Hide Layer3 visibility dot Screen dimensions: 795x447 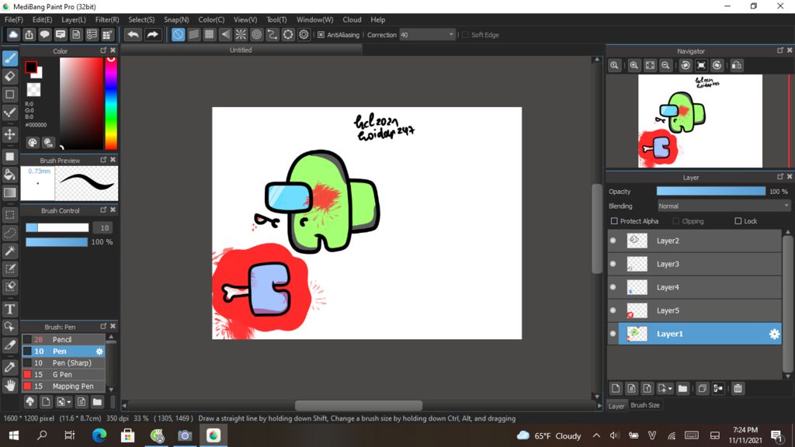coord(613,264)
